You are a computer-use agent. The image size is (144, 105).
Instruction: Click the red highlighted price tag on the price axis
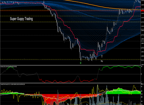[x=142, y=11]
